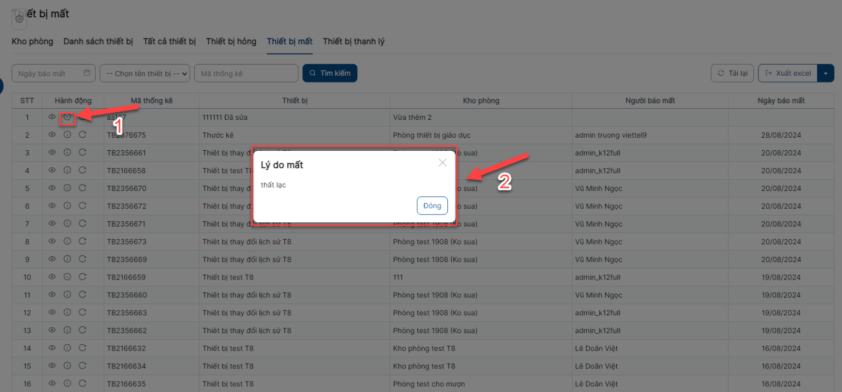Open loss reason info for TB2356673
Image resolution: width=842 pixels, height=392 pixels.
[67, 241]
